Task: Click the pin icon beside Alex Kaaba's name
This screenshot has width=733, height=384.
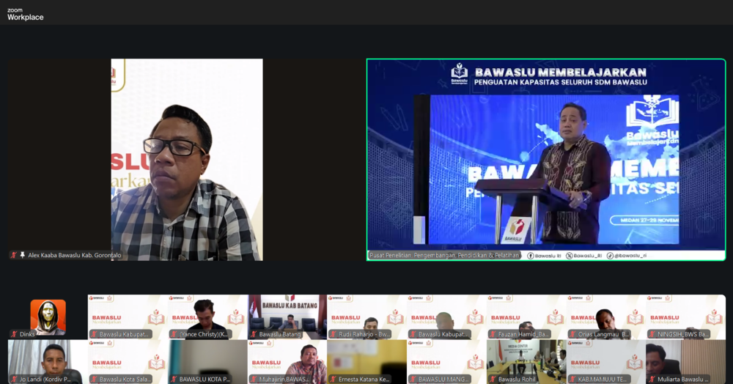Action: tap(23, 255)
